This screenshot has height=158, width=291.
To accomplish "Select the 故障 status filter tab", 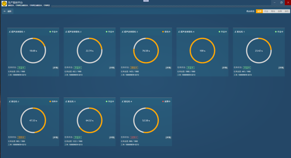I will point(280,11).
